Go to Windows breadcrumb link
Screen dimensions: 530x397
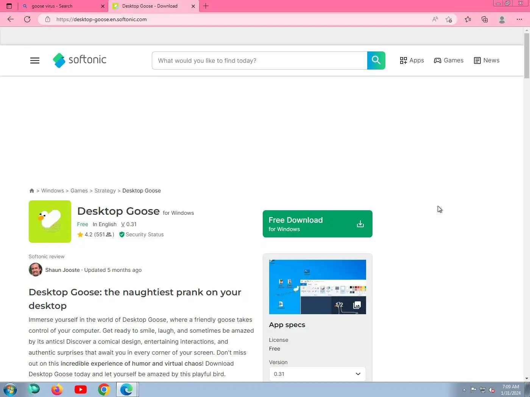click(53, 191)
